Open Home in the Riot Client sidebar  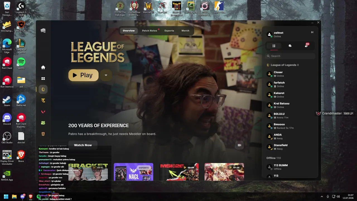tap(43, 67)
